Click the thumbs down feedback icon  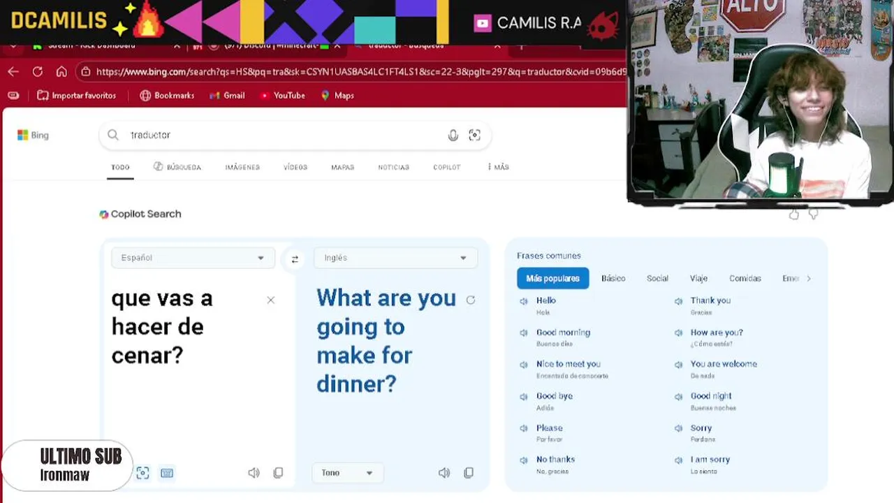click(813, 214)
